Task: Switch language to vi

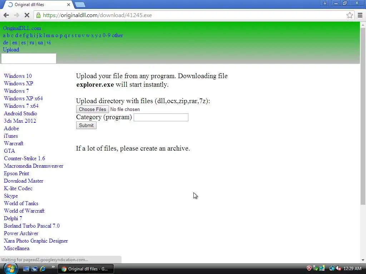Action: click(x=49, y=43)
